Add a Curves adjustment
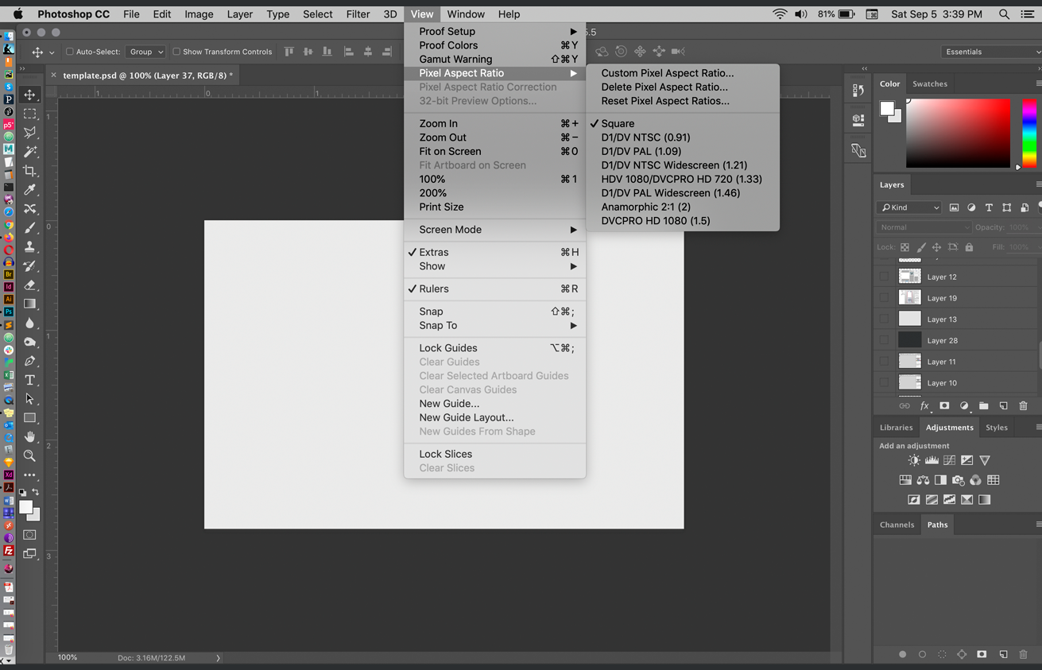Image resolution: width=1042 pixels, height=670 pixels. [x=949, y=460]
